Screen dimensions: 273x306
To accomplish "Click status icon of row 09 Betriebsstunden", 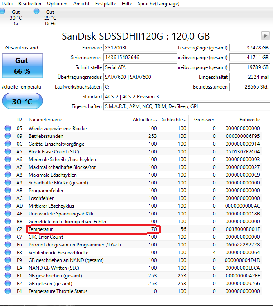I will pos(8,136).
